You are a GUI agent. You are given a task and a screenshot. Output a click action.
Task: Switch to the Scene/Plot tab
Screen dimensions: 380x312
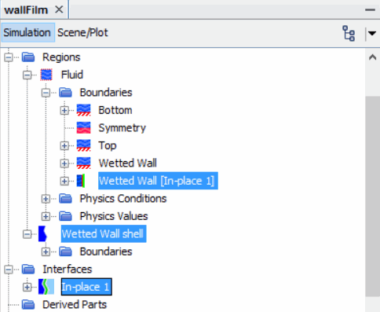(82, 33)
